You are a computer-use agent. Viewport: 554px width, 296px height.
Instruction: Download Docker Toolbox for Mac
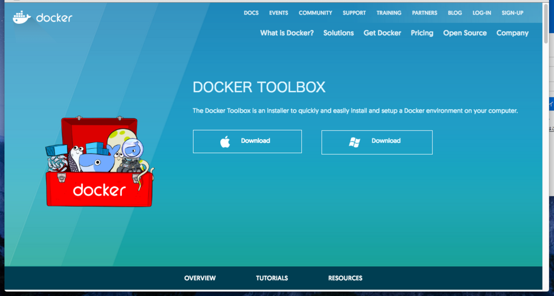tap(247, 141)
